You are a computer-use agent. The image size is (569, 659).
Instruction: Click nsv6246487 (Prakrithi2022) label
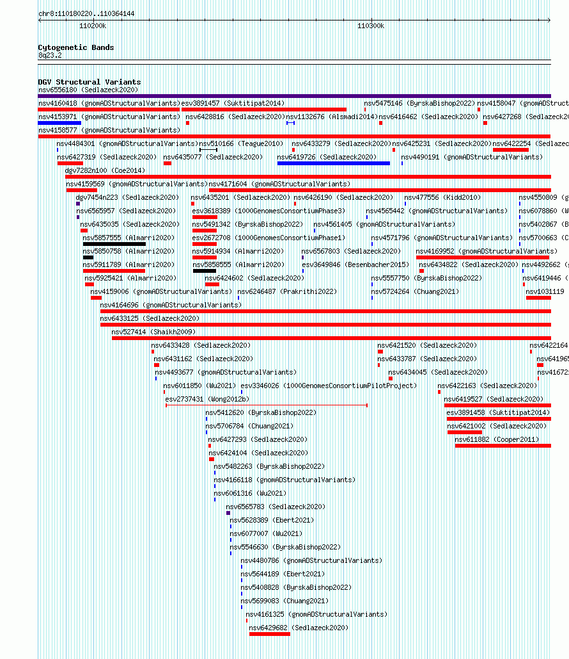pos(287,291)
